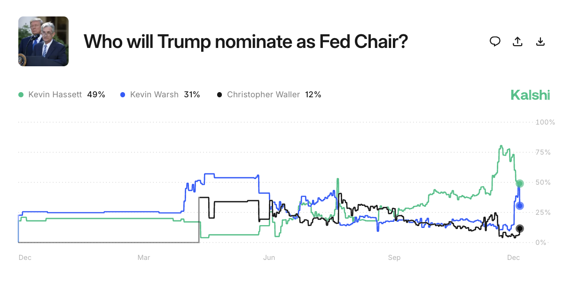Click the blue Warsh legend dot
564x282 pixels.
(123, 94)
